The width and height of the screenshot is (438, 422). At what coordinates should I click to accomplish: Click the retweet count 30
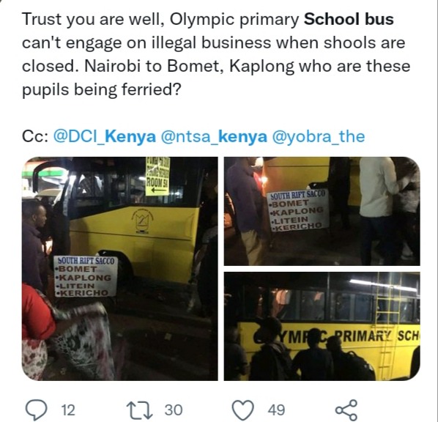[173, 410]
